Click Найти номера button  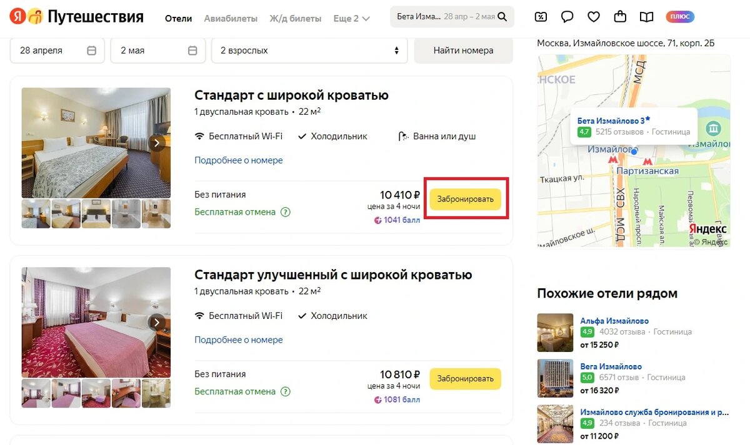coord(463,51)
